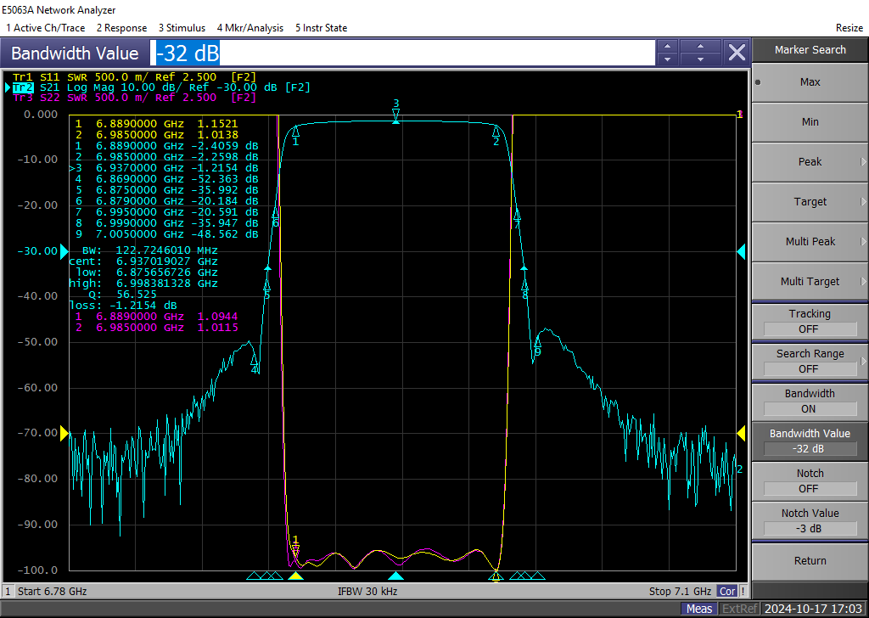869x618 pixels.
Task: Click the Cor correction status indicator
Action: pos(726,591)
